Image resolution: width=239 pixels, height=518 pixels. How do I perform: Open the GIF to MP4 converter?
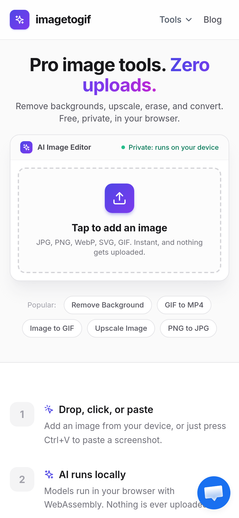point(184,305)
